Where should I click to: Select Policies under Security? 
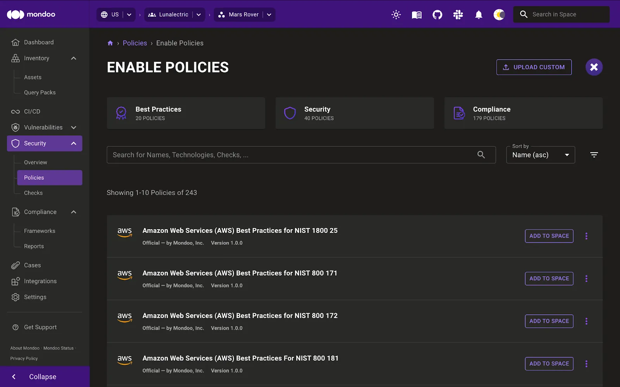[x=50, y=178]
